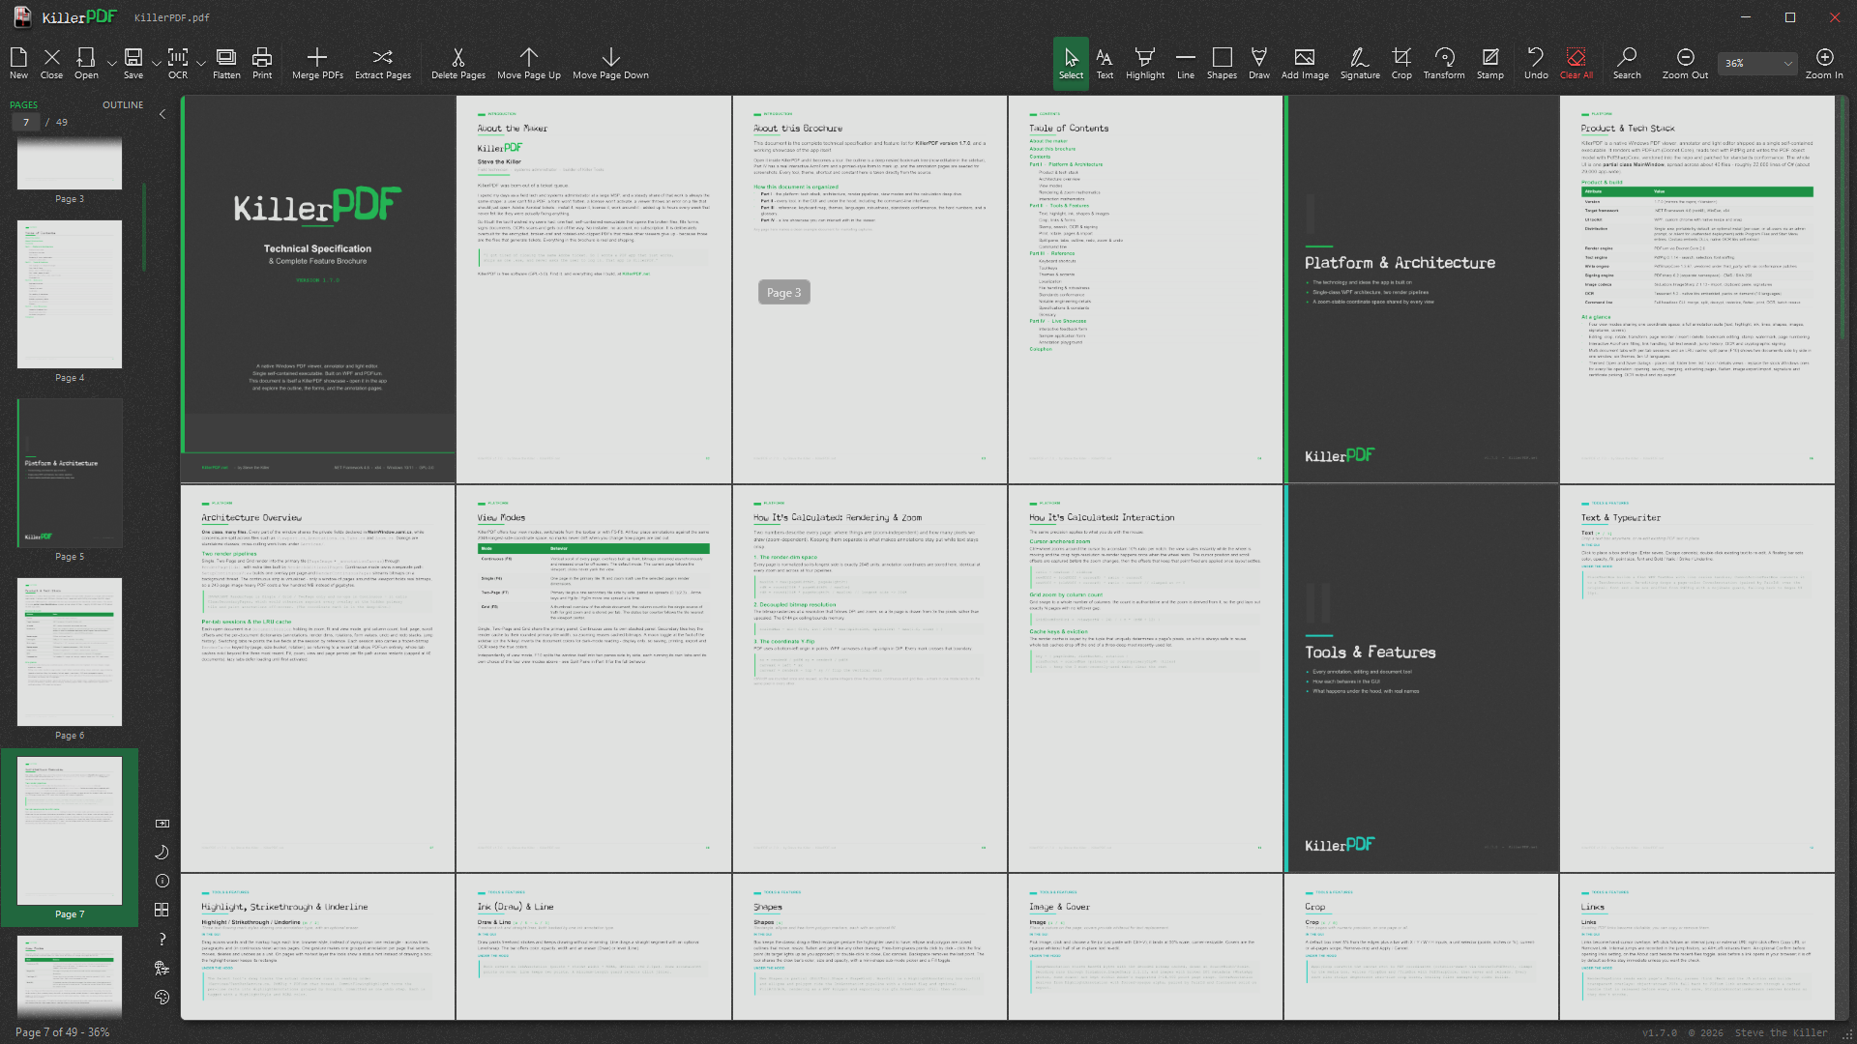
Task: Activate the Text tool
Action: [1105, 63]
